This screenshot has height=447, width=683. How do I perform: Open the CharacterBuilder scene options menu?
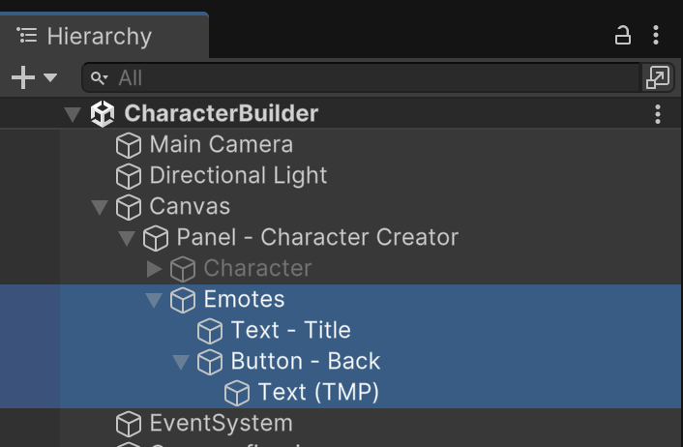tap(658, 114)
